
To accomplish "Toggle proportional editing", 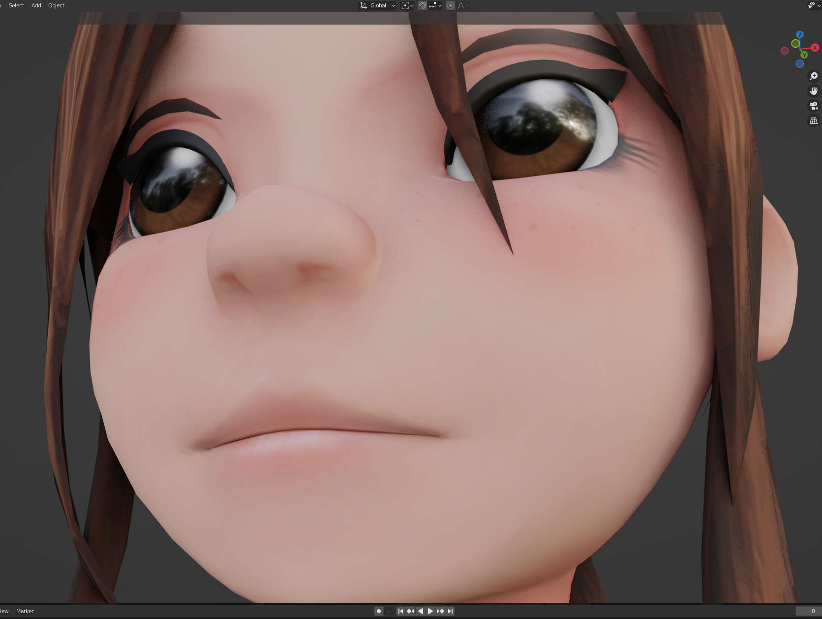I will (451, 5).
